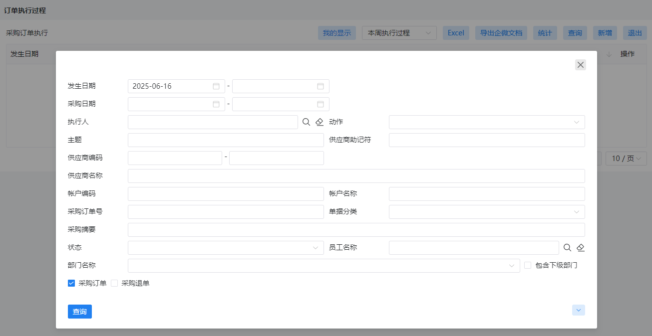The height and width of the screenshot is (336, 652).
Task: Click the 操作 column header
Action: click(x=628, y=54)
